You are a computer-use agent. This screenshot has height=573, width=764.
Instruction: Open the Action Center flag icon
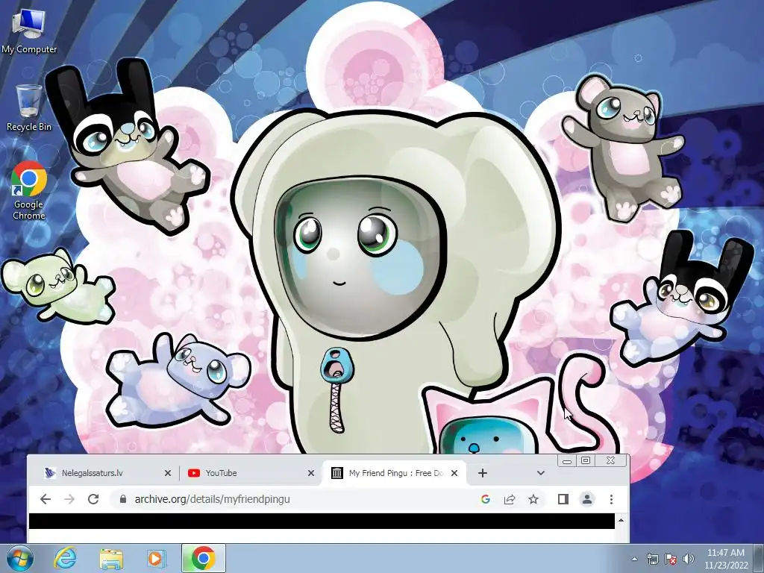tap(671, 559)
